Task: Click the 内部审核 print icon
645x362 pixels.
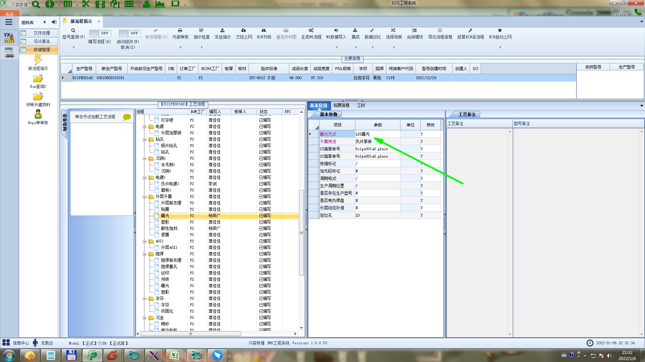Action: pos(180,31)
